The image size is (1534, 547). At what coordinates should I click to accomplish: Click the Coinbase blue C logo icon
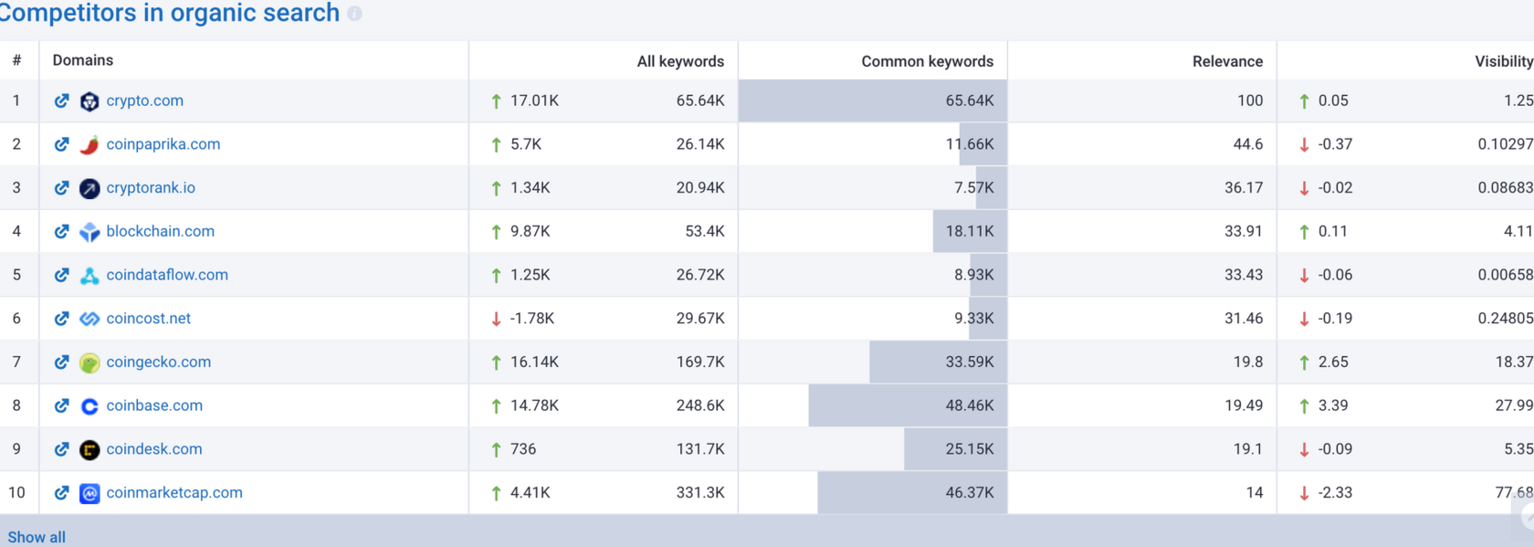(x=89, y=405)
